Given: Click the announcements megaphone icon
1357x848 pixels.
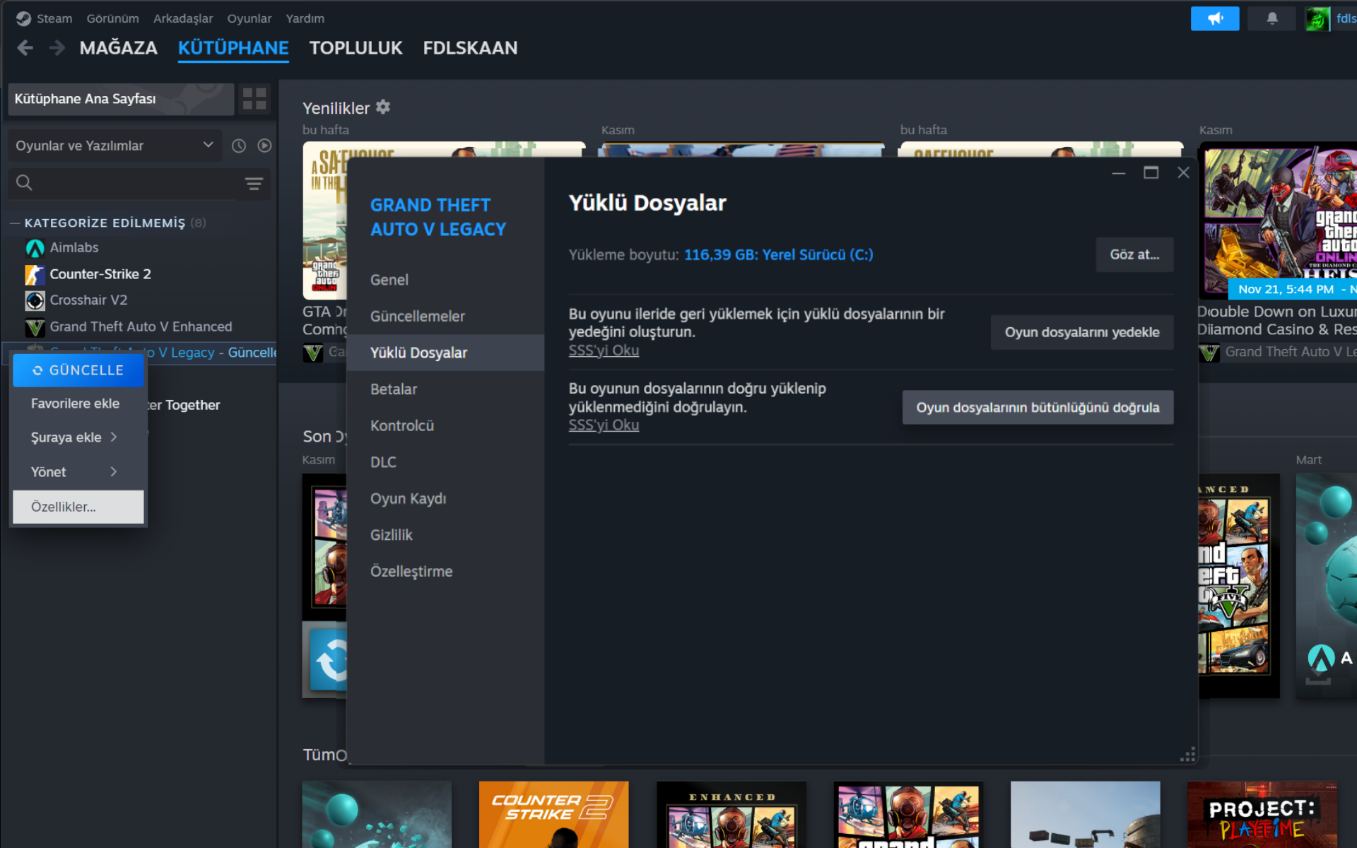Looking at the screenshot, I should [x=1214, y=19].
